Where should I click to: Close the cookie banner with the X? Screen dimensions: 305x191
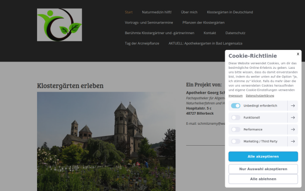pyautogui.click(x=298, y=54)
